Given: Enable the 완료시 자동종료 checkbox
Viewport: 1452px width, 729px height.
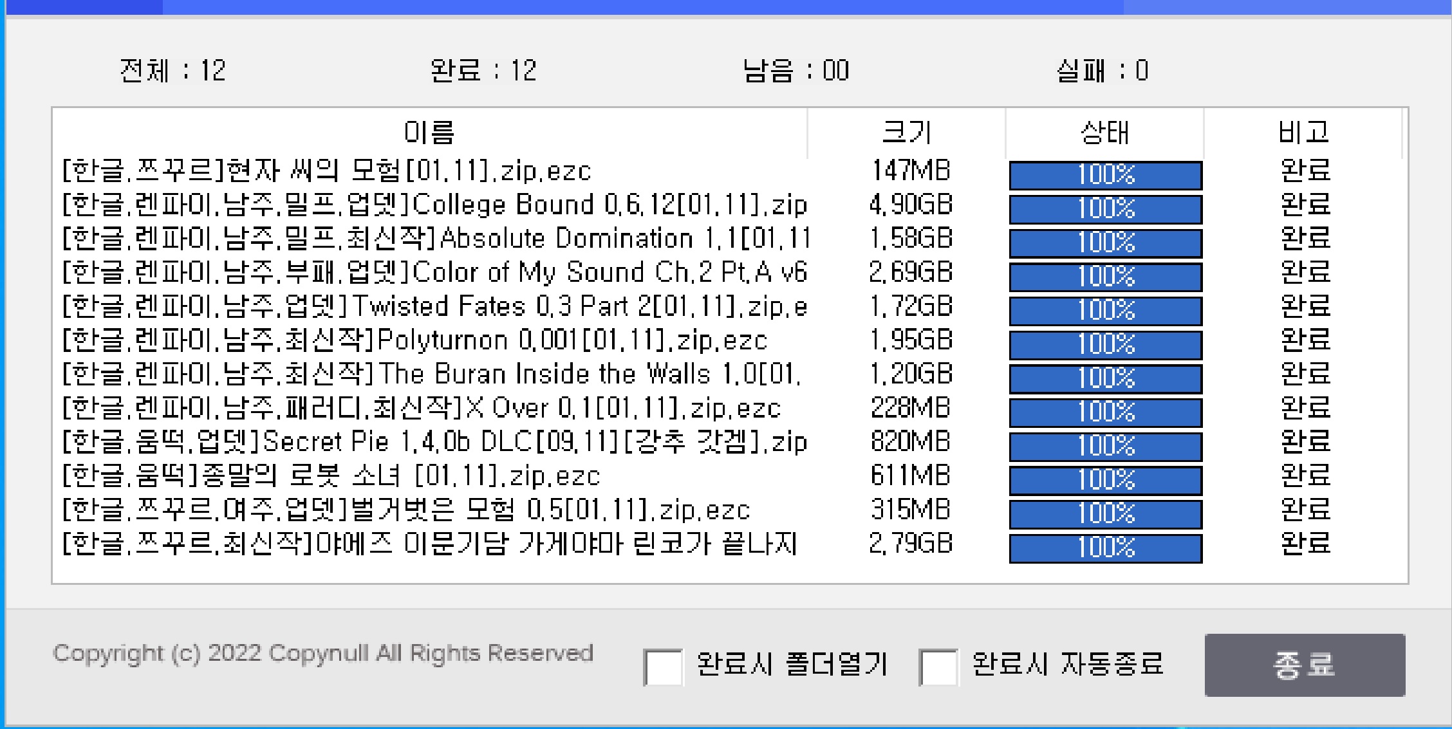Looking at the screenshot, I should 938,667.
